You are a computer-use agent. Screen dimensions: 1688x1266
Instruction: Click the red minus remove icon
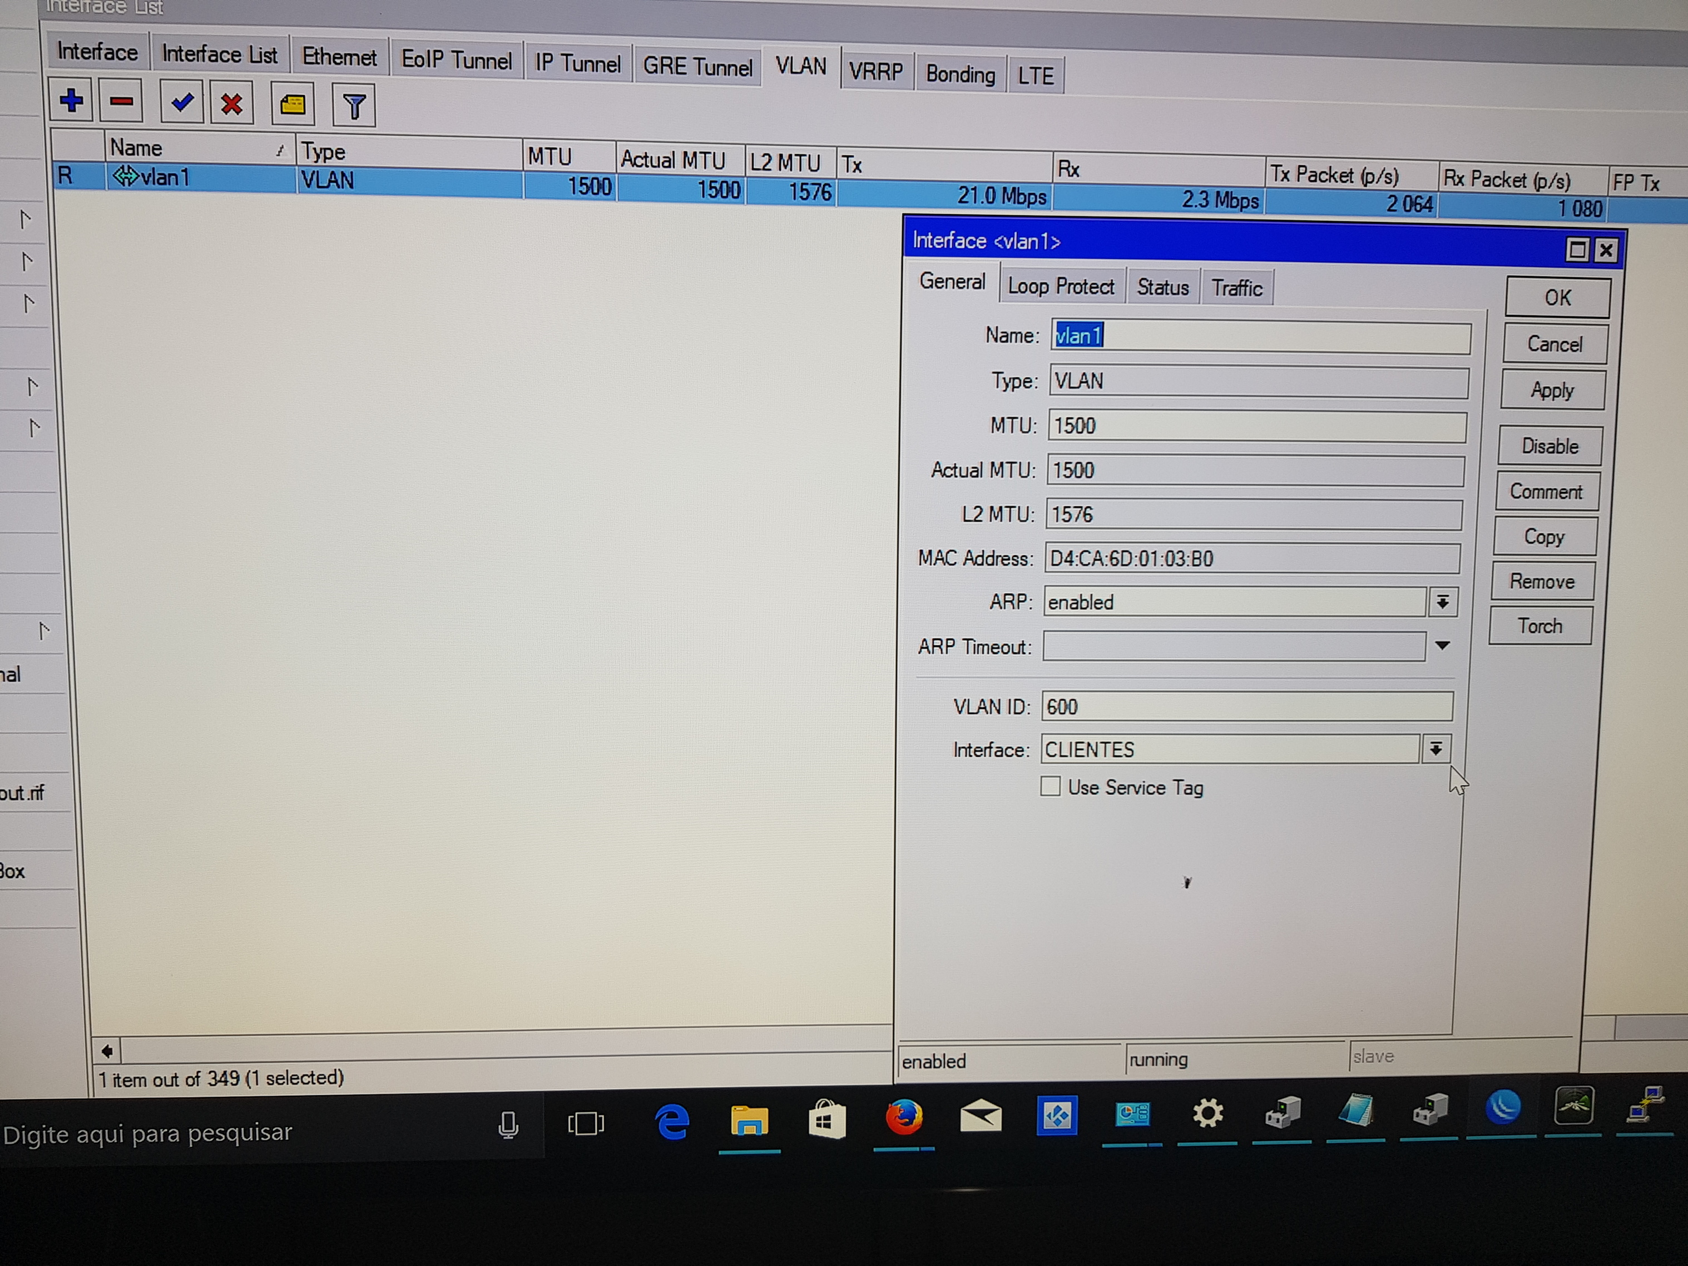point(121,101)
